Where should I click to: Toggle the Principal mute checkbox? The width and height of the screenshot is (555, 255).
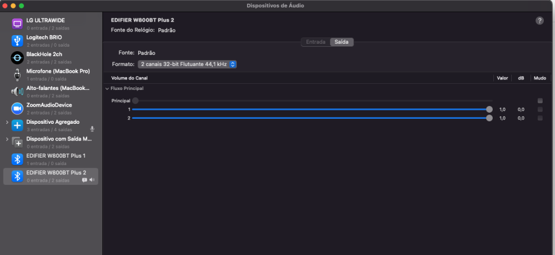[540, 101]
